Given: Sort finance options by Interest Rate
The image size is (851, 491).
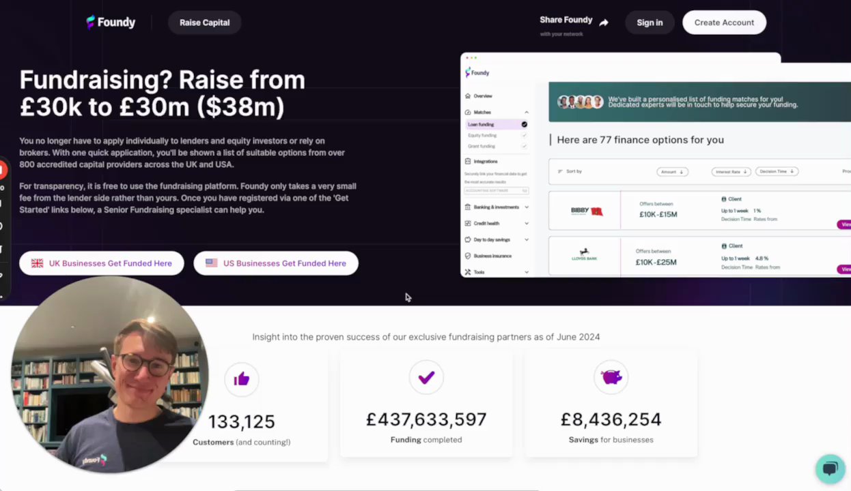Looking at the screenshot, I should click(x=731, y=172).
